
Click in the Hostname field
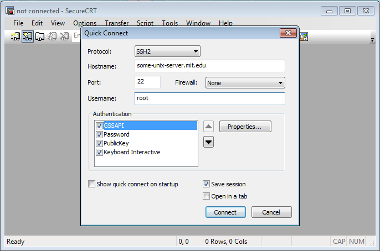209,66
